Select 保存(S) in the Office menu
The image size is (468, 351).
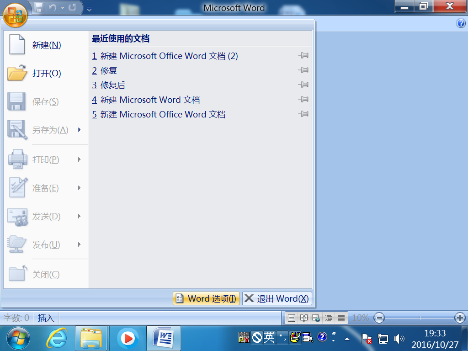coord(46,101)
